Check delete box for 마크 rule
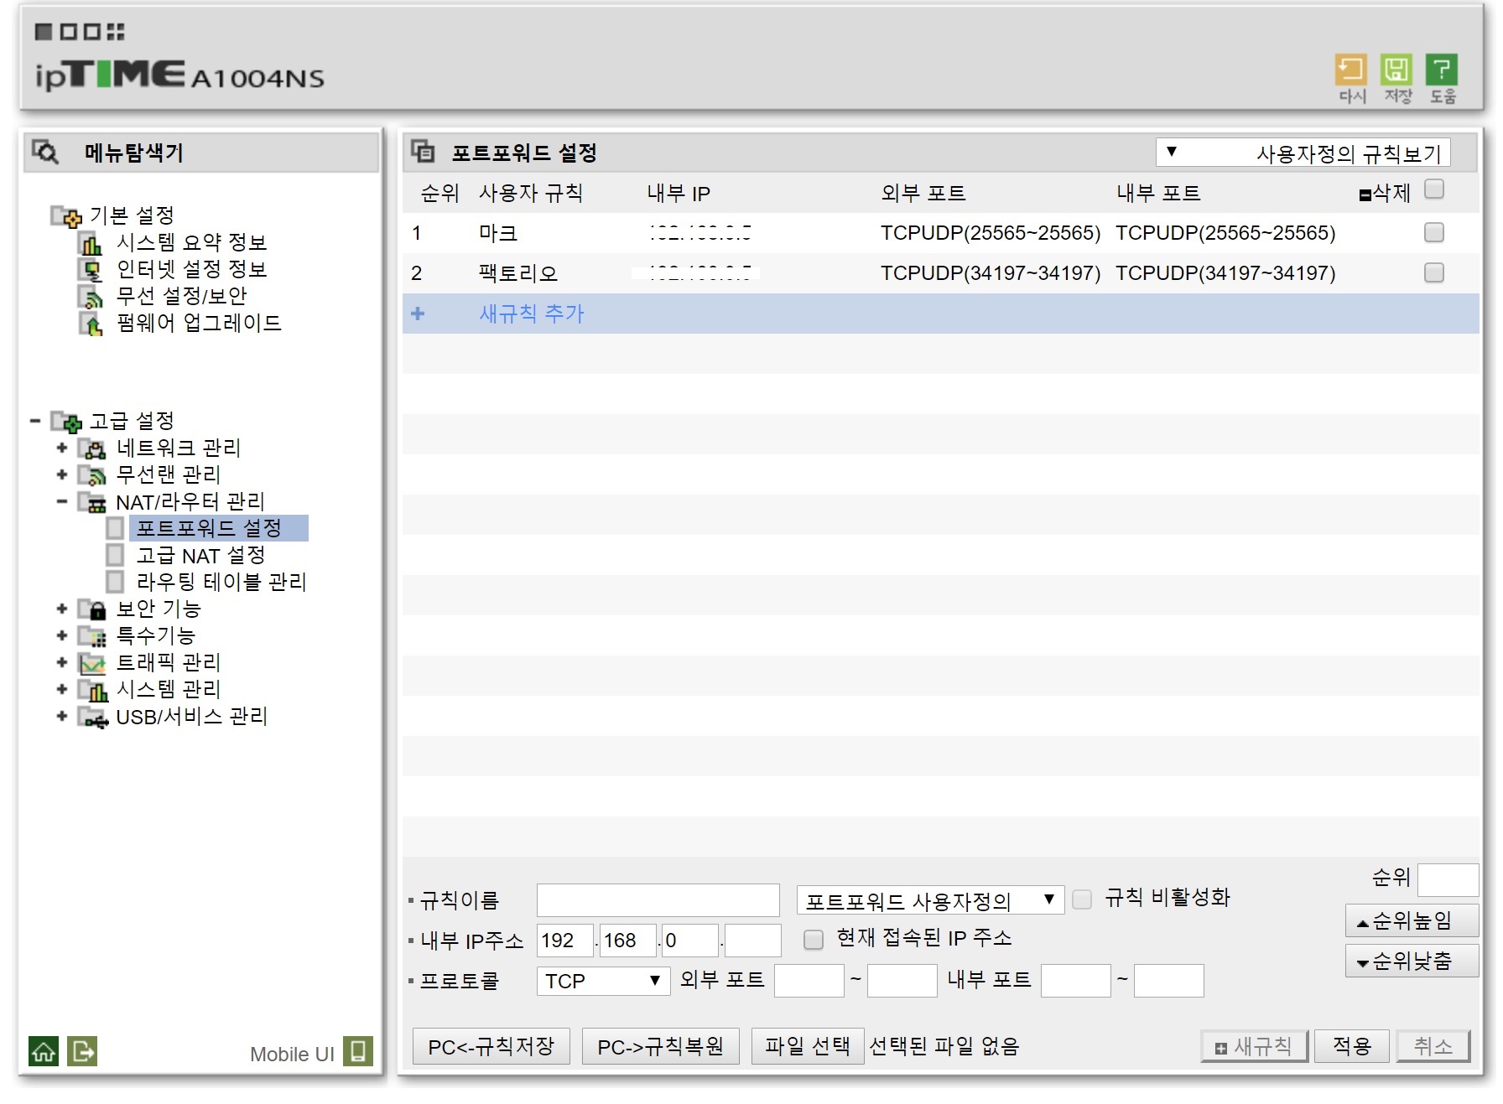 click(1434, 232)
